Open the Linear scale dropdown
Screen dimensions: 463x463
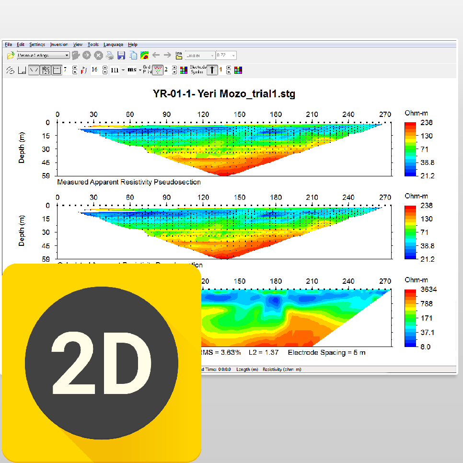click(x=199, y=55)
